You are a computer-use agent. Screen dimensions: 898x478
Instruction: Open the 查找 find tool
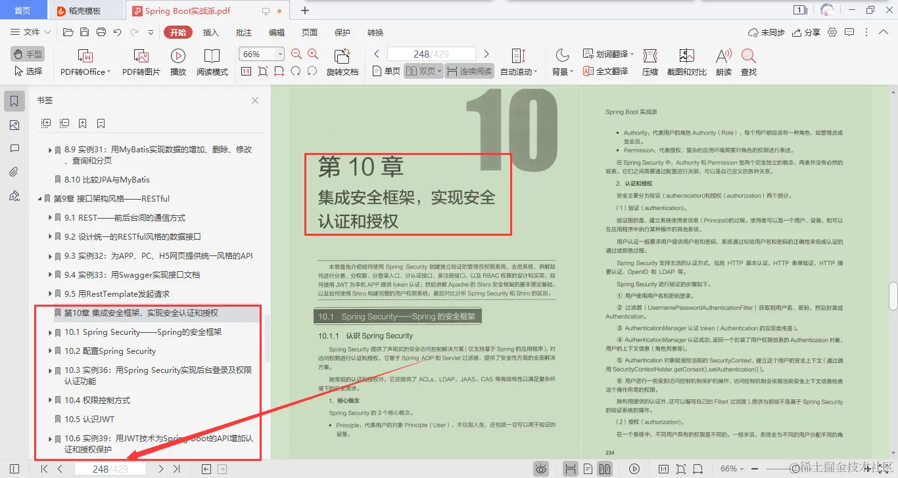click(x=750, y=62)
